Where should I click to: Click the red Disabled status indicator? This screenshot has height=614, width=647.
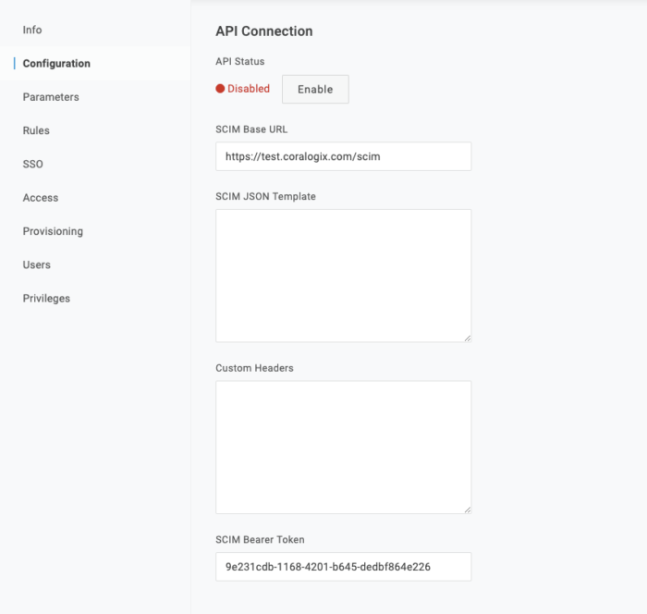coord(220,89)
